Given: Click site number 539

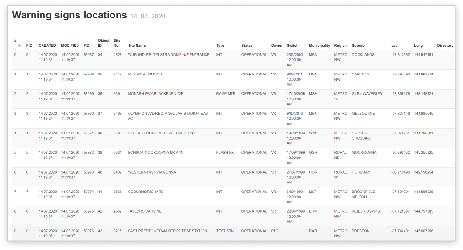Looking at the screenshot, I should click(117, 94).
